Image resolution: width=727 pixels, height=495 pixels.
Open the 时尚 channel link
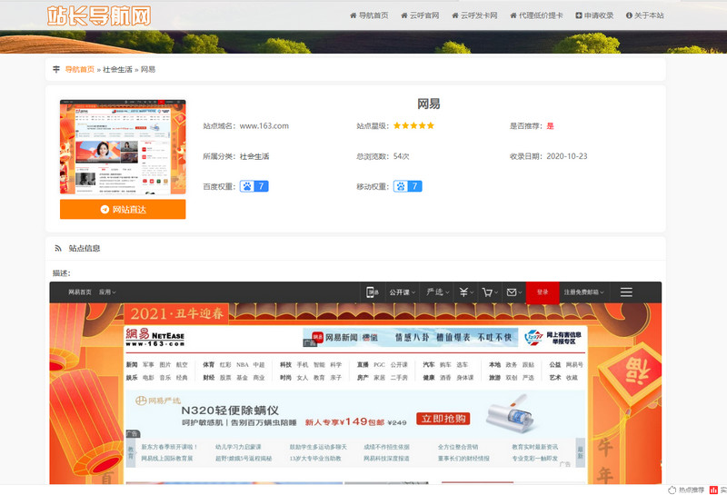coord(285,377)
